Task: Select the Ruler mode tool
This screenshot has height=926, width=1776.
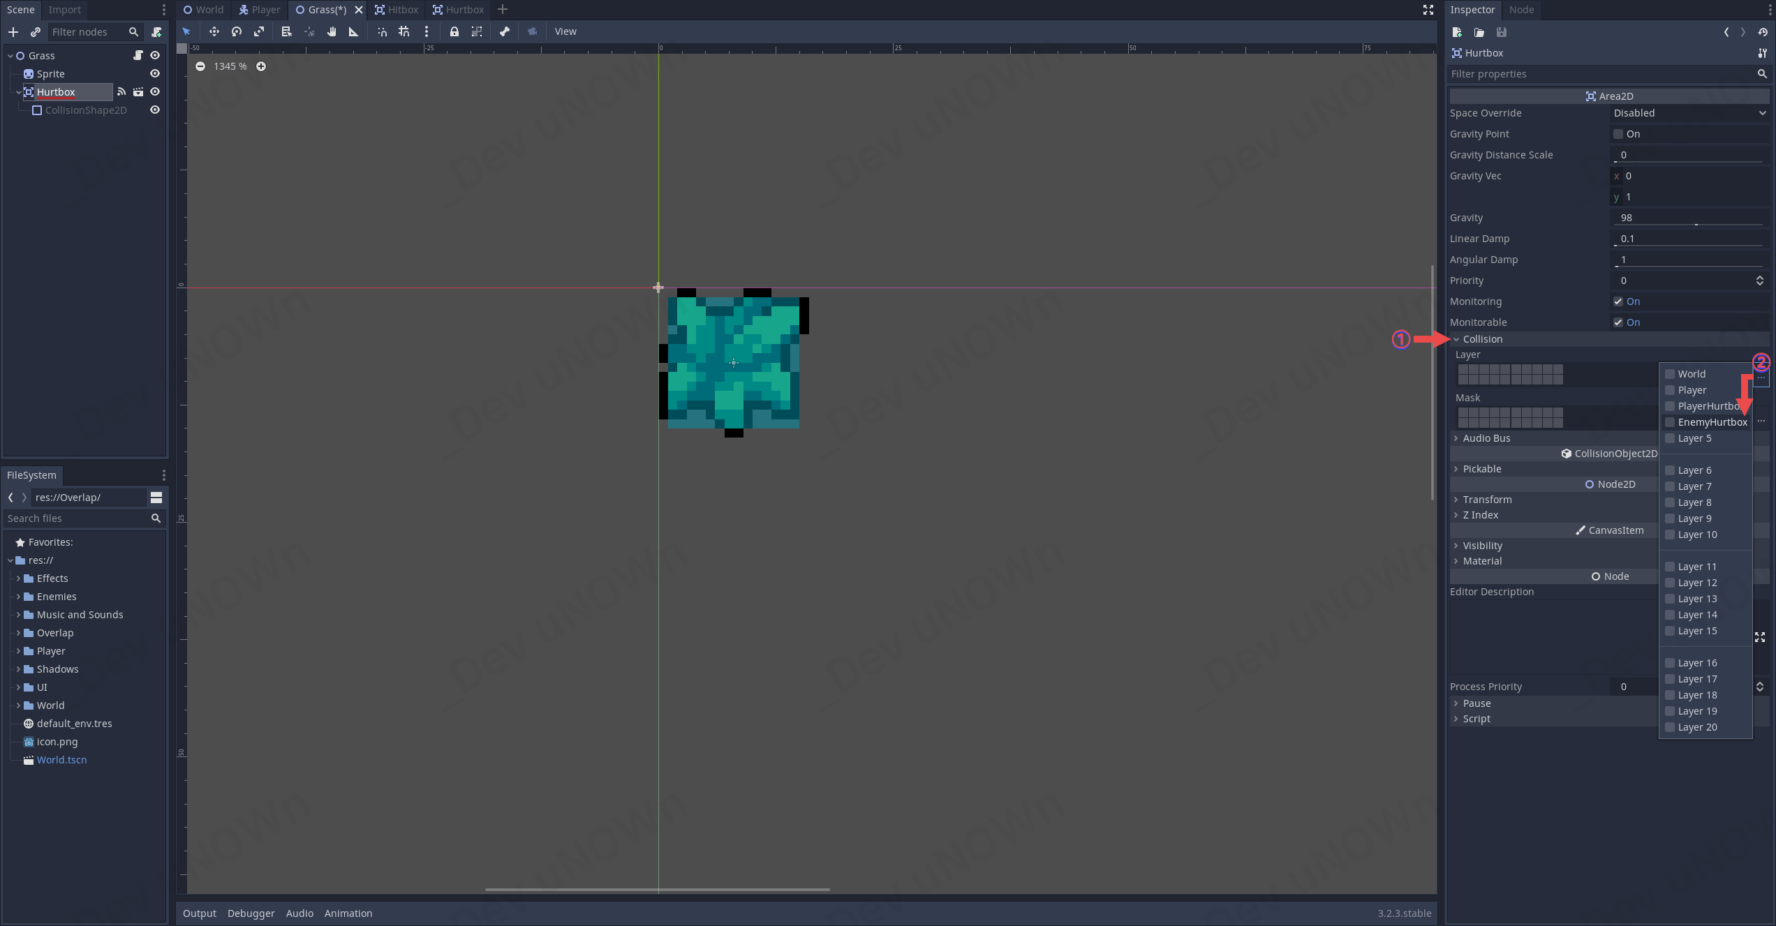Action: (353, 31)
